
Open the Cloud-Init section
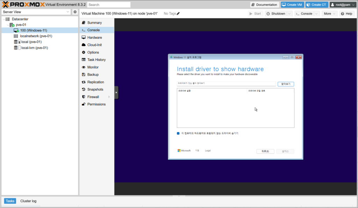(94, 45)
